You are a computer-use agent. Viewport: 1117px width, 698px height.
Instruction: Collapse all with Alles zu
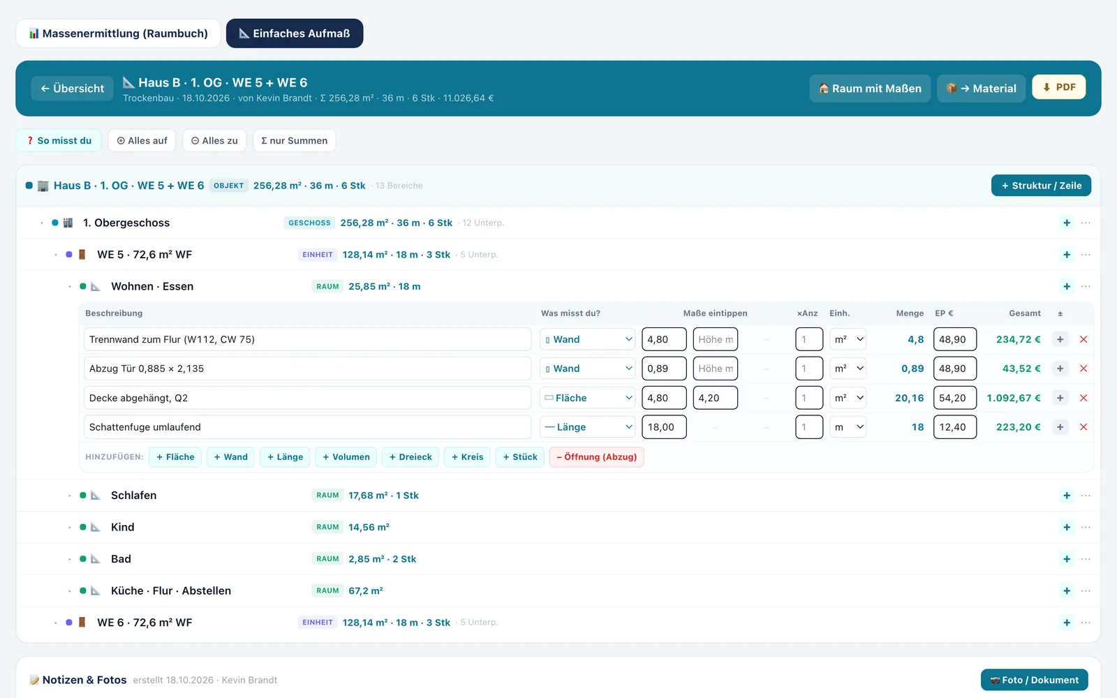click(214, 140)
